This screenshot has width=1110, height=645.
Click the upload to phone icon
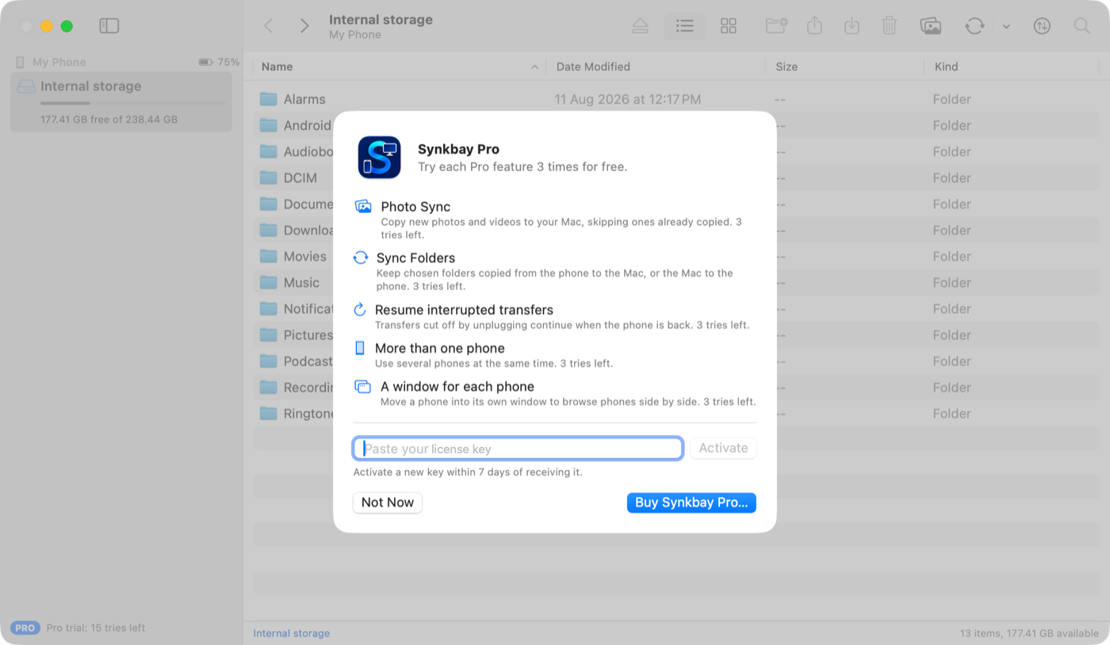point(814,26)
